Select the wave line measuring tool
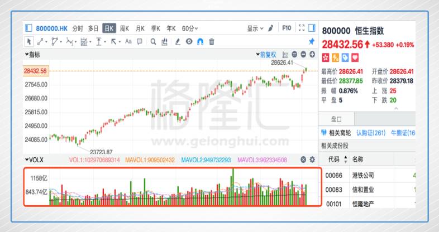The height and width of the screenshot is (232, 439). 69,42
